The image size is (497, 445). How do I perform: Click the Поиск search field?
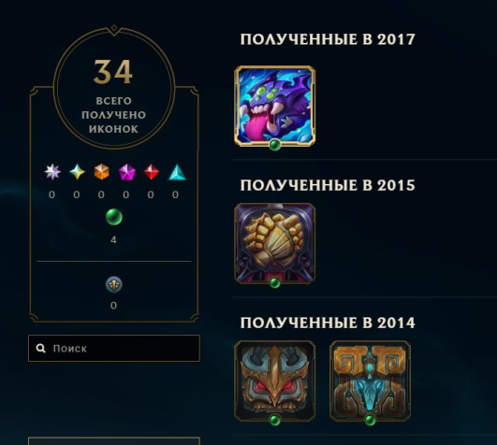point(114,348)
